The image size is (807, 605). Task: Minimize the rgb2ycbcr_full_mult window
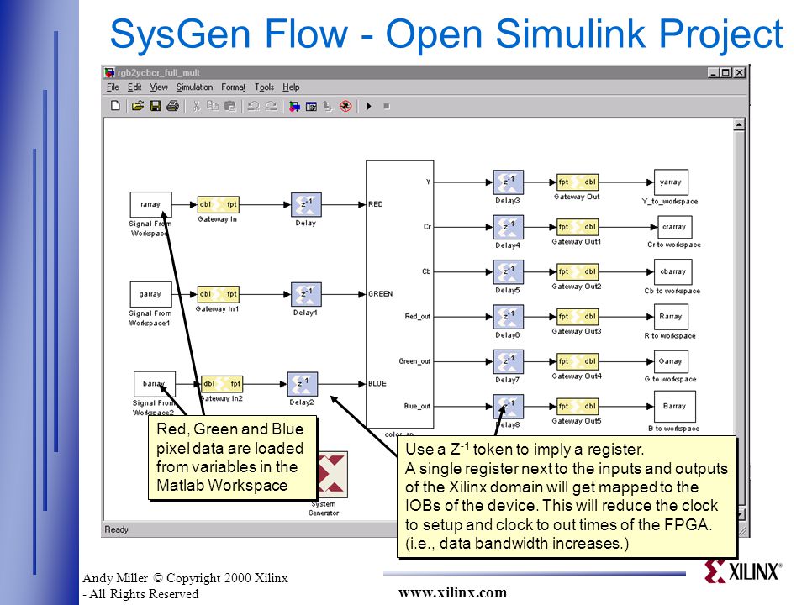click(714, 72)
